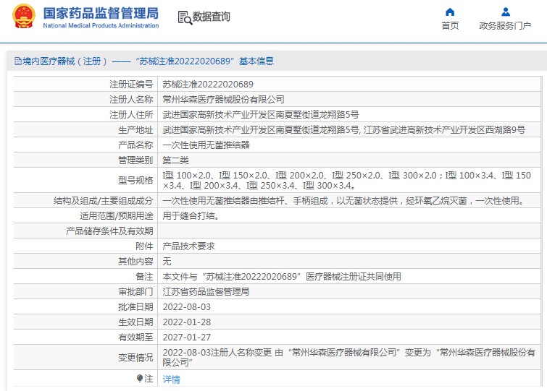Select the 结构及组成 description value

point(344,201)
